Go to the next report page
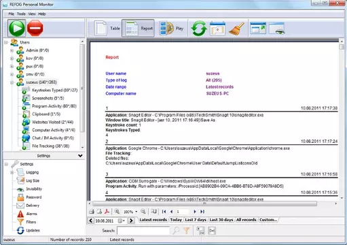The image size is (347, 245). point(195,212)
